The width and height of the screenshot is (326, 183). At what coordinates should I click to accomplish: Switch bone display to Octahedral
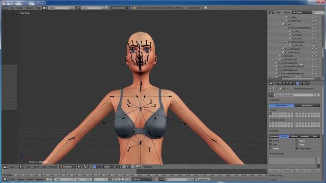tap(274, 136)
